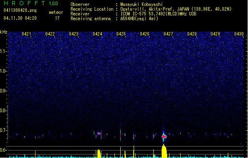Click the 'meteor' label

tap(56, 12)
